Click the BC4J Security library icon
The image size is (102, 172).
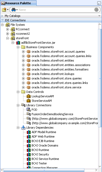coord(29,154)
